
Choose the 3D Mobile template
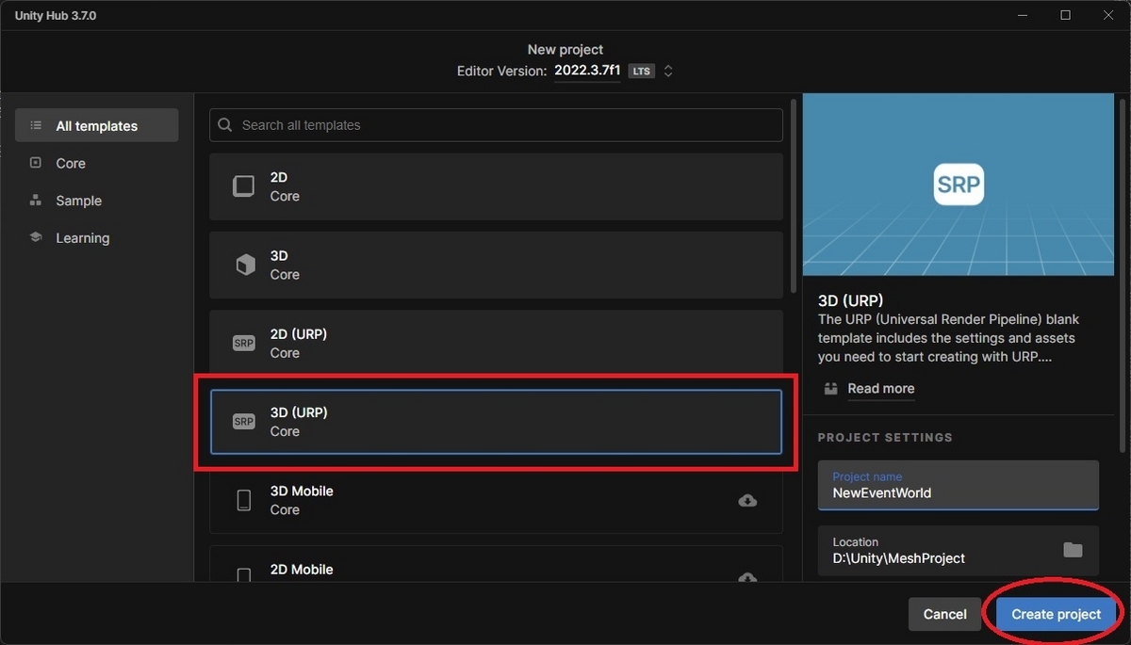coord(496,500)
